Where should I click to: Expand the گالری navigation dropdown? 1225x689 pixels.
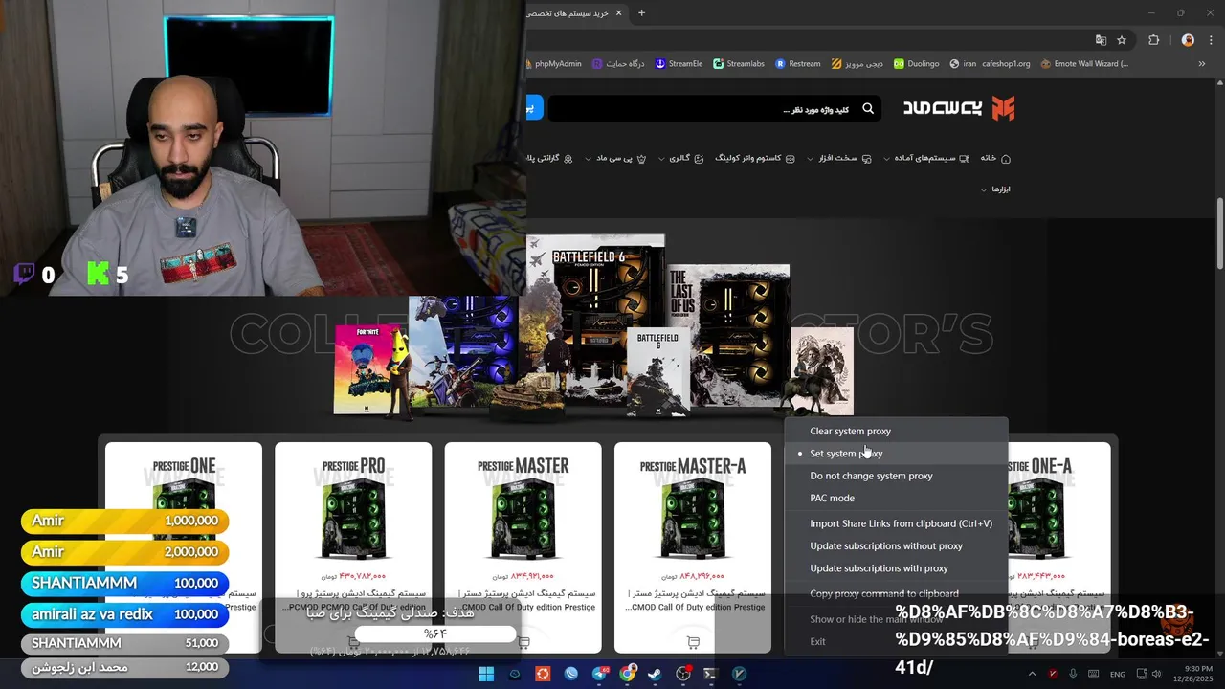pyautogui.click(x=680, y=158)
